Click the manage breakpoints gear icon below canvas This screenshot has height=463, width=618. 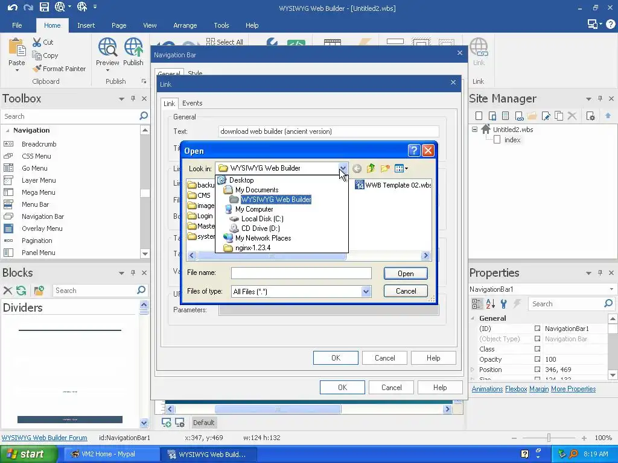coord(180,423)
